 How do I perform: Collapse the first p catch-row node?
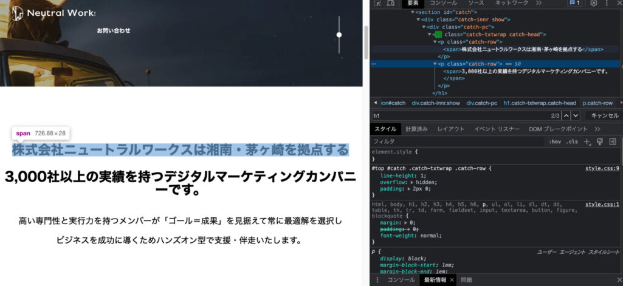[x=435, y=42]
